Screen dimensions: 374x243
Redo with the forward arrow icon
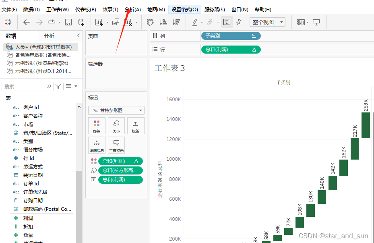(x=39, y=22)
